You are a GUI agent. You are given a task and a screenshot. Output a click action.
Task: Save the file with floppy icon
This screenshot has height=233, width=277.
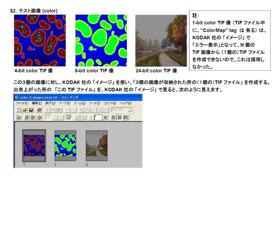tap(31, 110)
